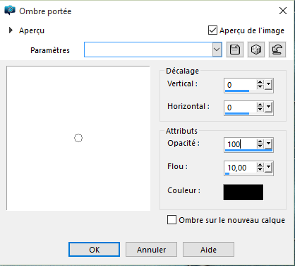Open the Vertical value slider popup
This screenshot has height=266, width=295.
[x=268, y=85]
